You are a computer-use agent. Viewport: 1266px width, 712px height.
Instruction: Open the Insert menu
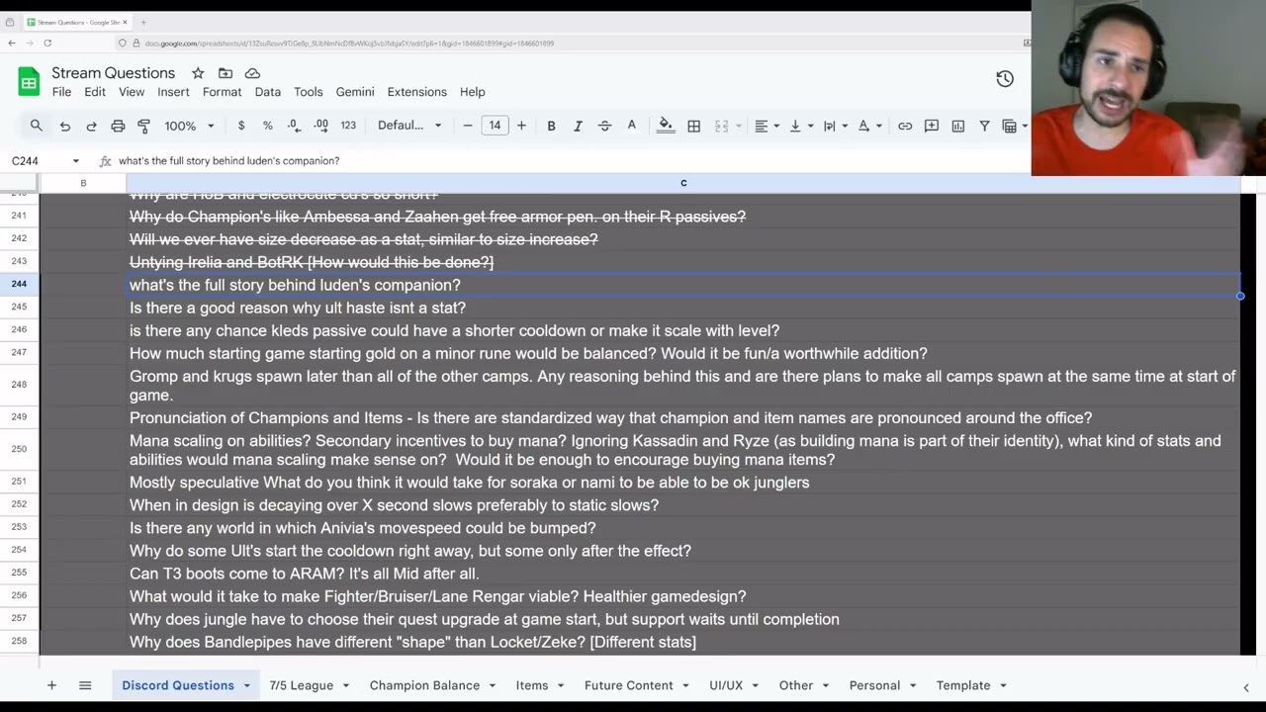(x=173, y=92)
